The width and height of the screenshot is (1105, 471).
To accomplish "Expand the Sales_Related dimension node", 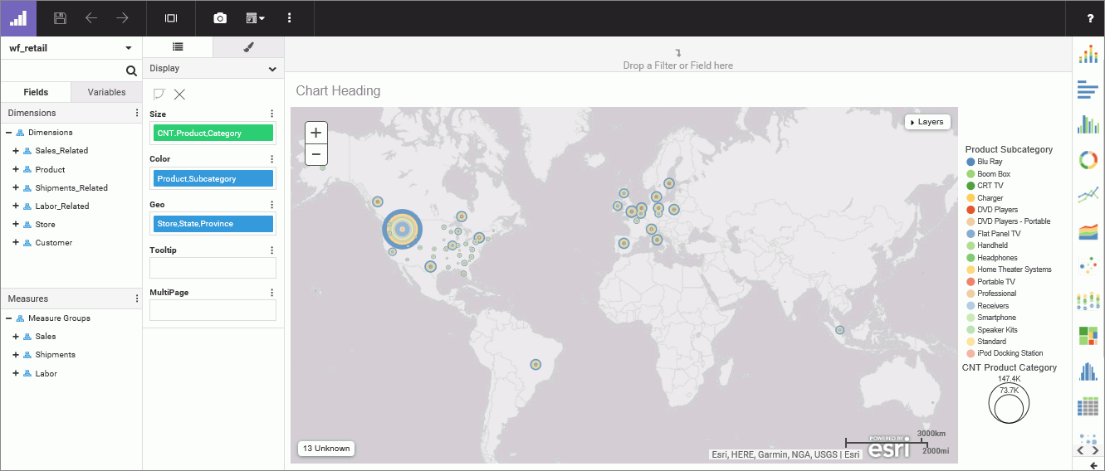I will 16,151.
